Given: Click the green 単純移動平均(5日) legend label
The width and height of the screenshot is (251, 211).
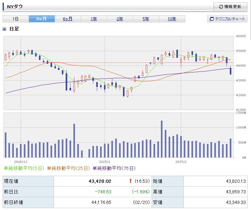Looking at the screenshot, I should pos(24,168).
